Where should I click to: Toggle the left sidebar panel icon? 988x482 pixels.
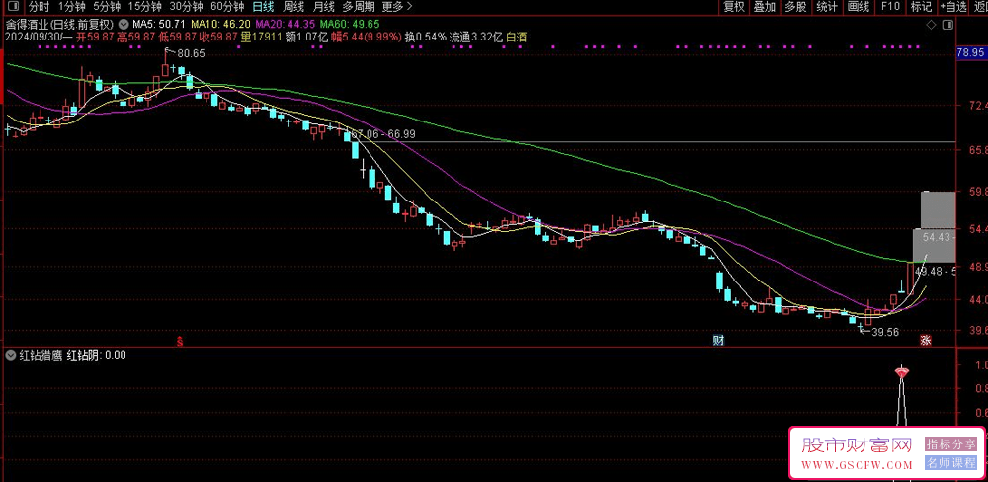click(x=12, y=7)
